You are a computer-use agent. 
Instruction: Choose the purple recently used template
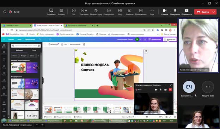(x=32, y=68)
